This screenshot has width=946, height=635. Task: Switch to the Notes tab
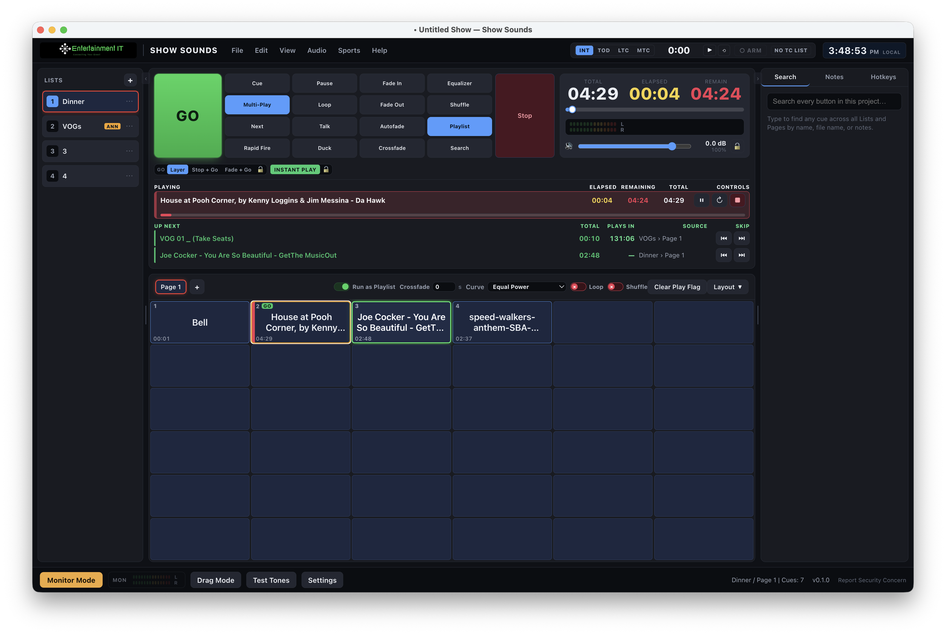pyautogui.click(x=834, y=77)
